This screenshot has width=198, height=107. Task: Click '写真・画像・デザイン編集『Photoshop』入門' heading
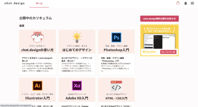[x=112, y=59]
